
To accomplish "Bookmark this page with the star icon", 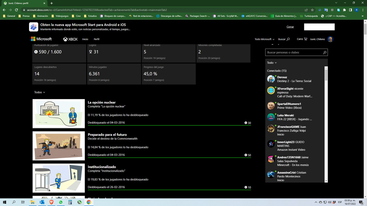I will pyautogui.click(x=312, y=10).
